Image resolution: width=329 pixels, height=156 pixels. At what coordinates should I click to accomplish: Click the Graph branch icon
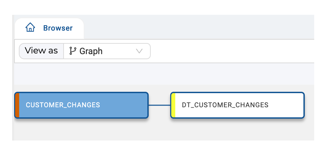[73, 51]
